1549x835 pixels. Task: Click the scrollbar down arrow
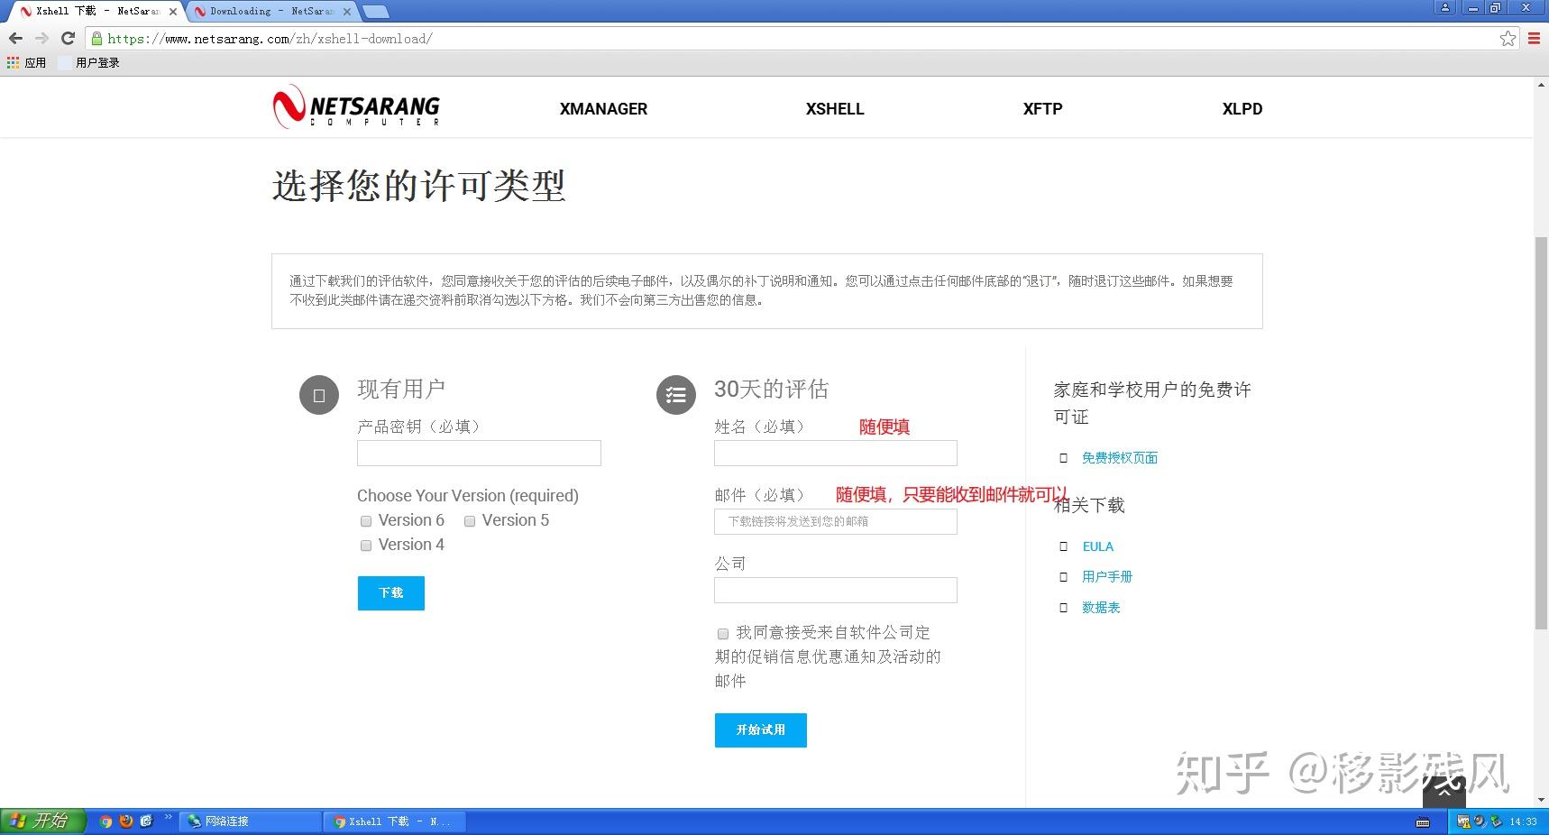coord(1541,800)
